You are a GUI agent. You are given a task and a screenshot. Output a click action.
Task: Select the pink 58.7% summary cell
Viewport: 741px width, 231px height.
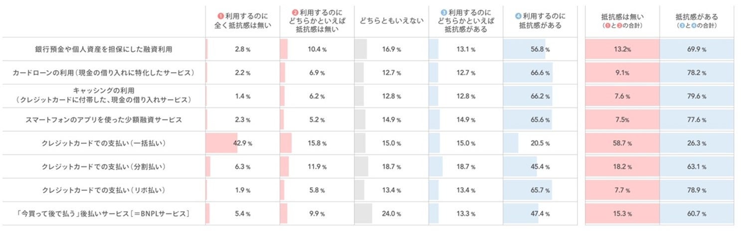tap(622, 143)
